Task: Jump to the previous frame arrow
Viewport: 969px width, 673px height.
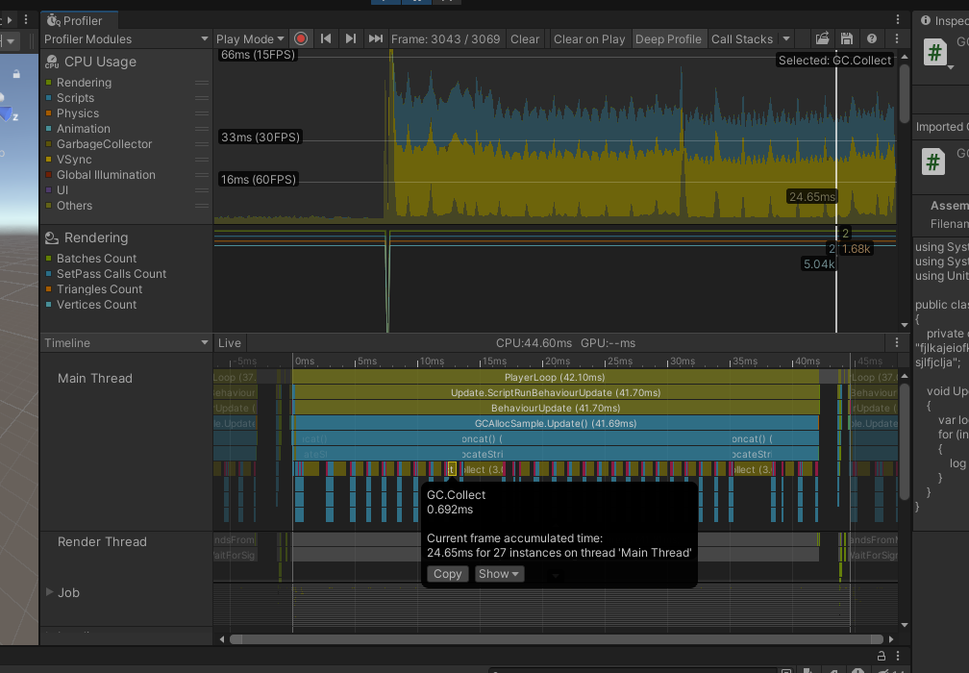Action: point(325,38)
